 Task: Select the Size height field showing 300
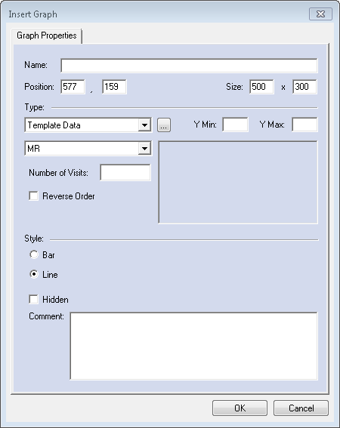304,87
